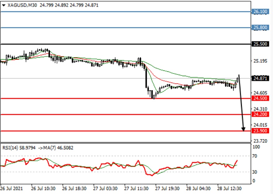Click the RSI 100 scale label

(x=256, y=147)
